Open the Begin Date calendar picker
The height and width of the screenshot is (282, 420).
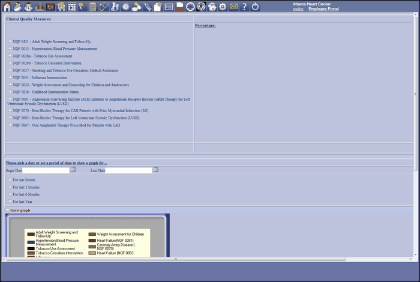(73, 170)
